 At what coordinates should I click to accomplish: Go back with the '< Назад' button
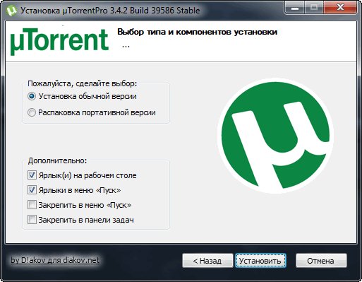[x=207, y=261]
